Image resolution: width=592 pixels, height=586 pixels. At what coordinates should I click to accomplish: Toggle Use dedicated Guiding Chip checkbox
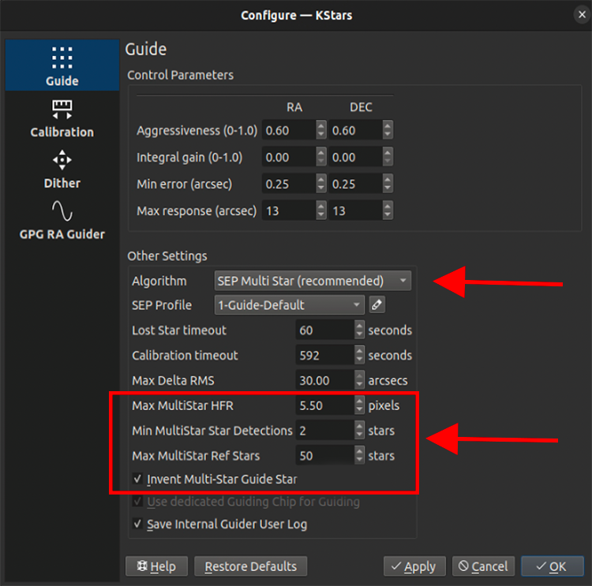tap(137, 502)
